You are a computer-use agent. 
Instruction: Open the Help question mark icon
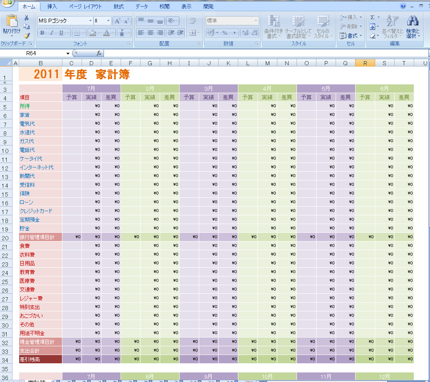[x=403, y=6]
